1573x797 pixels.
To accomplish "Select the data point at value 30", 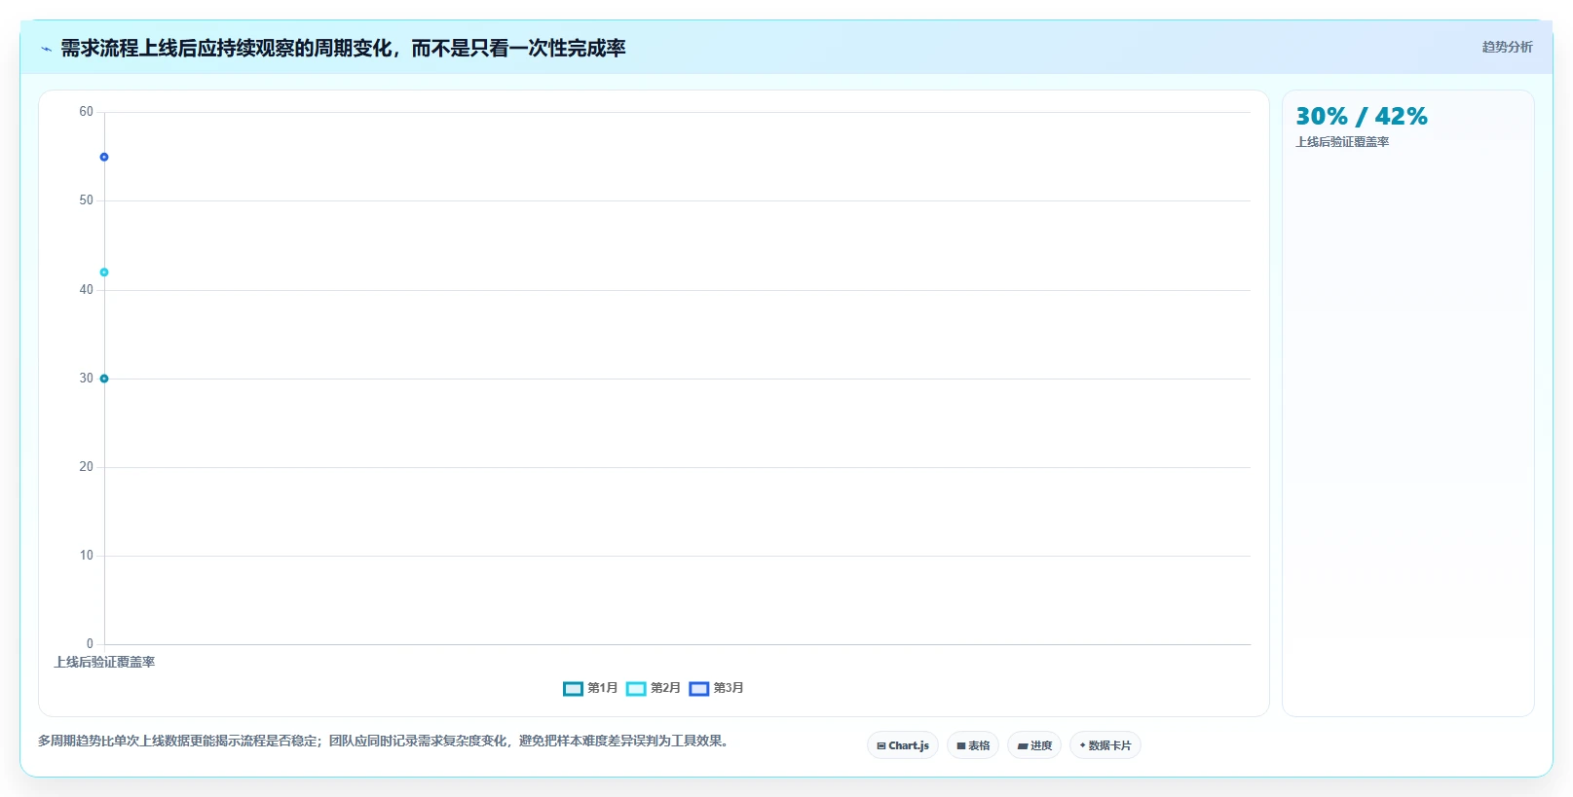I will point(104,379).
